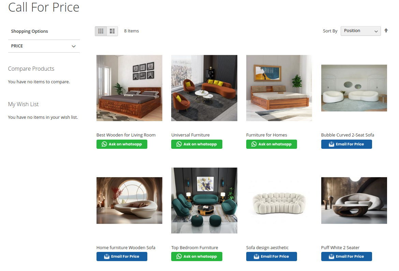This screenshot has width=399, height=271.
Task: Email For Price for Puff White 2 Seater
Action: pyautogui.click(x=346, y=256)
